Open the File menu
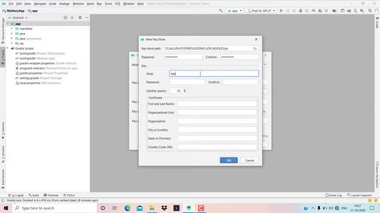The height and width of the screenshot is (213, 380). [x=11, y=4]
